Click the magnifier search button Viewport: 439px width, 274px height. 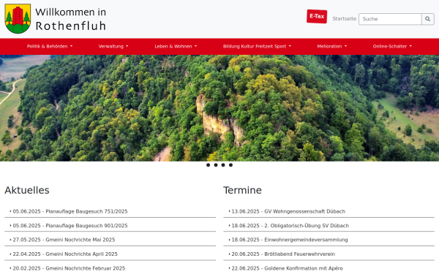(x=427, y=19)
